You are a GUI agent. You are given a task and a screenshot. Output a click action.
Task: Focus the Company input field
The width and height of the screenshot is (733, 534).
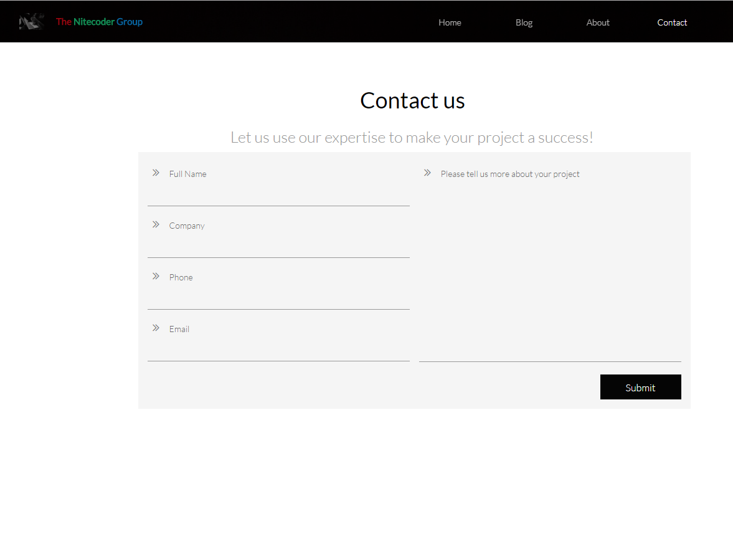(278, 236)
